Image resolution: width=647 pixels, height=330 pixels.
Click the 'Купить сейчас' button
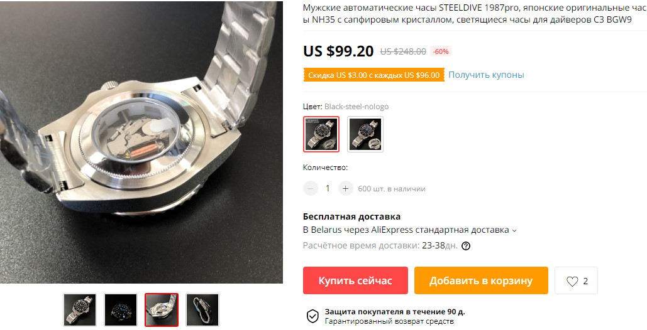point(355,280)
